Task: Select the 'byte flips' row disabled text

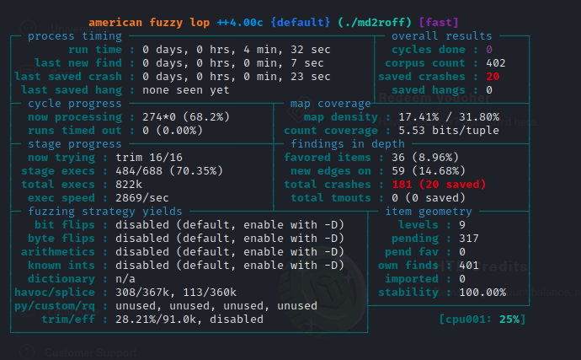Action: 230,239
